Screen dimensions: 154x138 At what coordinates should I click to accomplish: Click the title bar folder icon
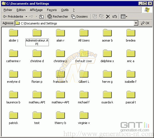[4, 4]
